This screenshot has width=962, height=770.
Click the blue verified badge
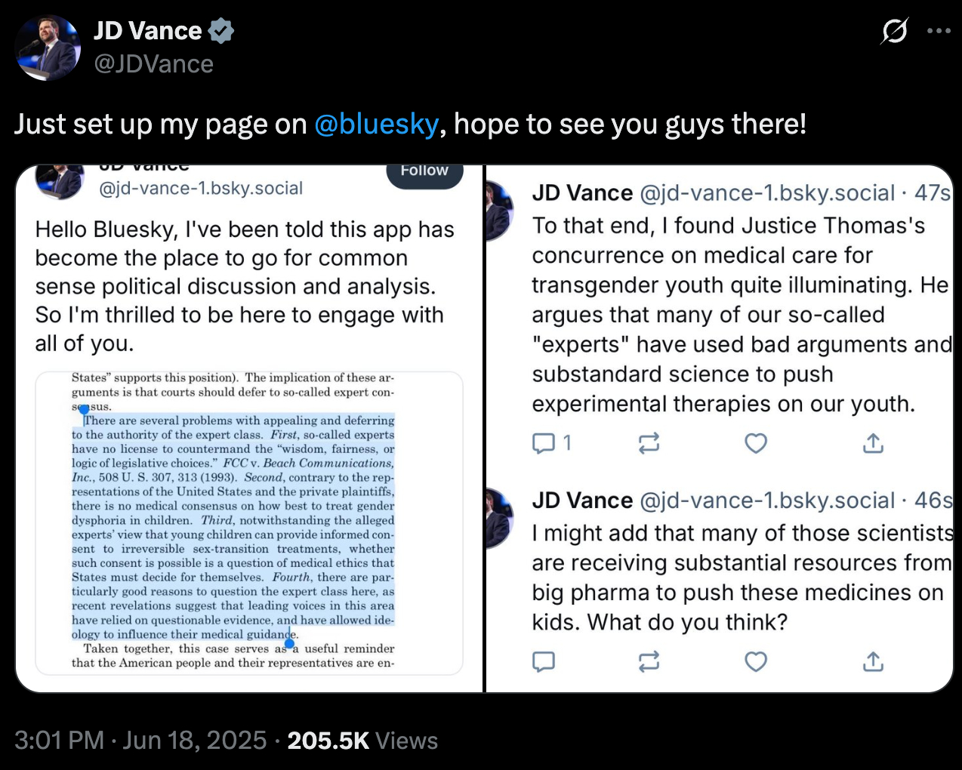pos(220,31)
